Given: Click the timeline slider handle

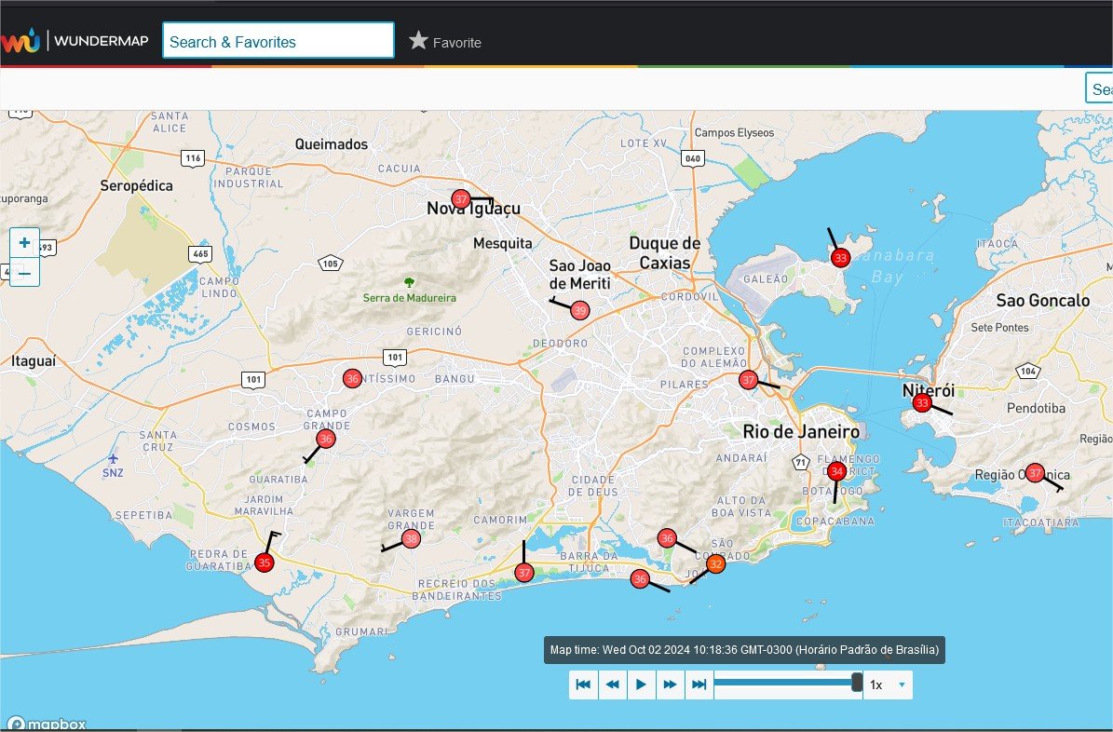Looking at the screenshot, I should coord(857,684).
